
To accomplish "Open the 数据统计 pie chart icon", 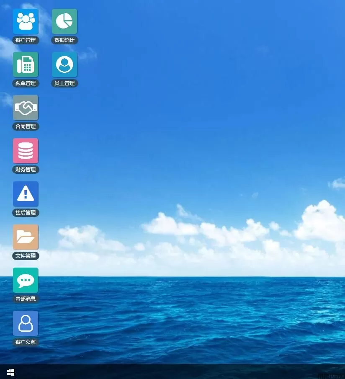I will [x=64, y=21].
